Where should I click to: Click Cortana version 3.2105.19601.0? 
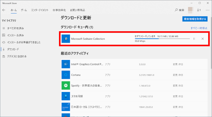[146, 75]
